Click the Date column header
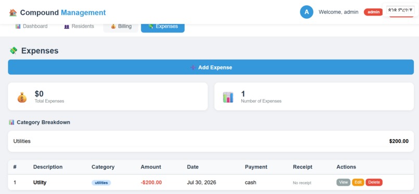The width and height of the screenshot is (419, 194). coord(193,167)
